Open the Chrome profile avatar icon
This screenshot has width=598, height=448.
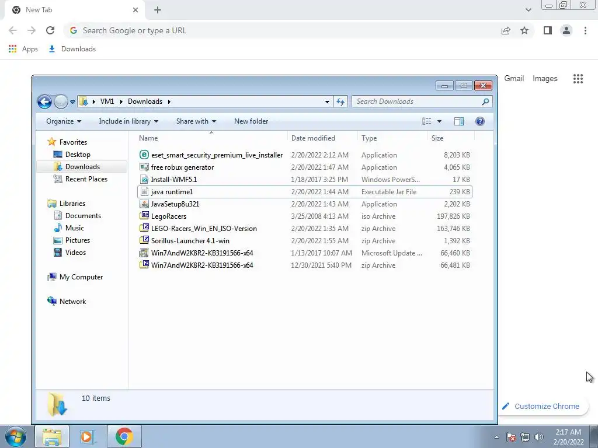tap(566, 30)
